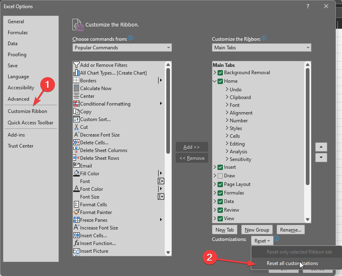Select the Insert Picture icon
342x276 pixels.
pos(76,251)
